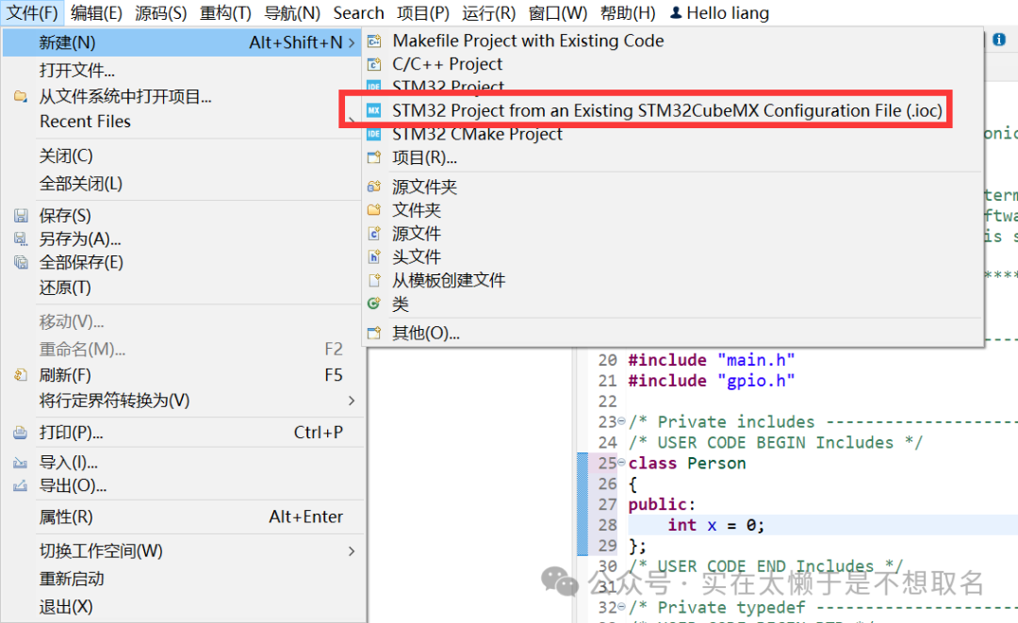
Task: Collapse code fold marker at line 32
Action: pyautogui.click(x=621, y=607)
